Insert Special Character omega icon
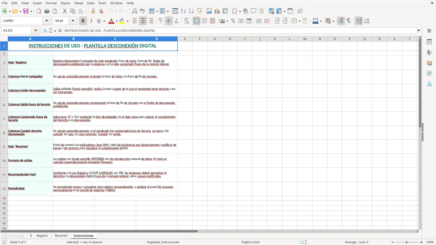 coord(234,11)
